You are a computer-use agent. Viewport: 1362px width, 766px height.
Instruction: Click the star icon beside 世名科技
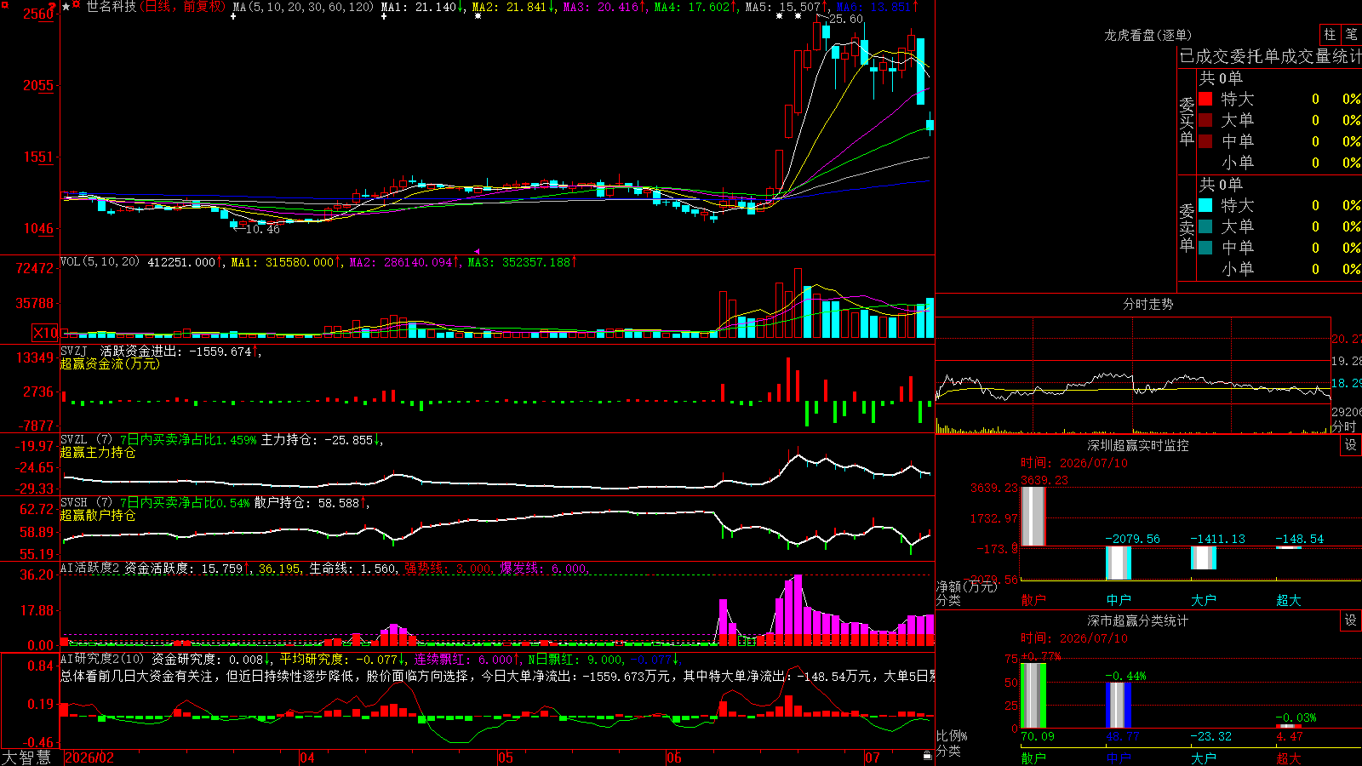[x=66, y=7]
